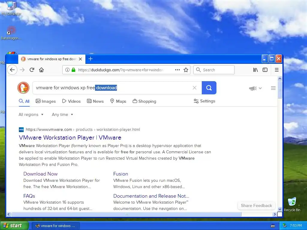Select the vmware taskbar window button
The image size is (307, 230).
point(55,226)
